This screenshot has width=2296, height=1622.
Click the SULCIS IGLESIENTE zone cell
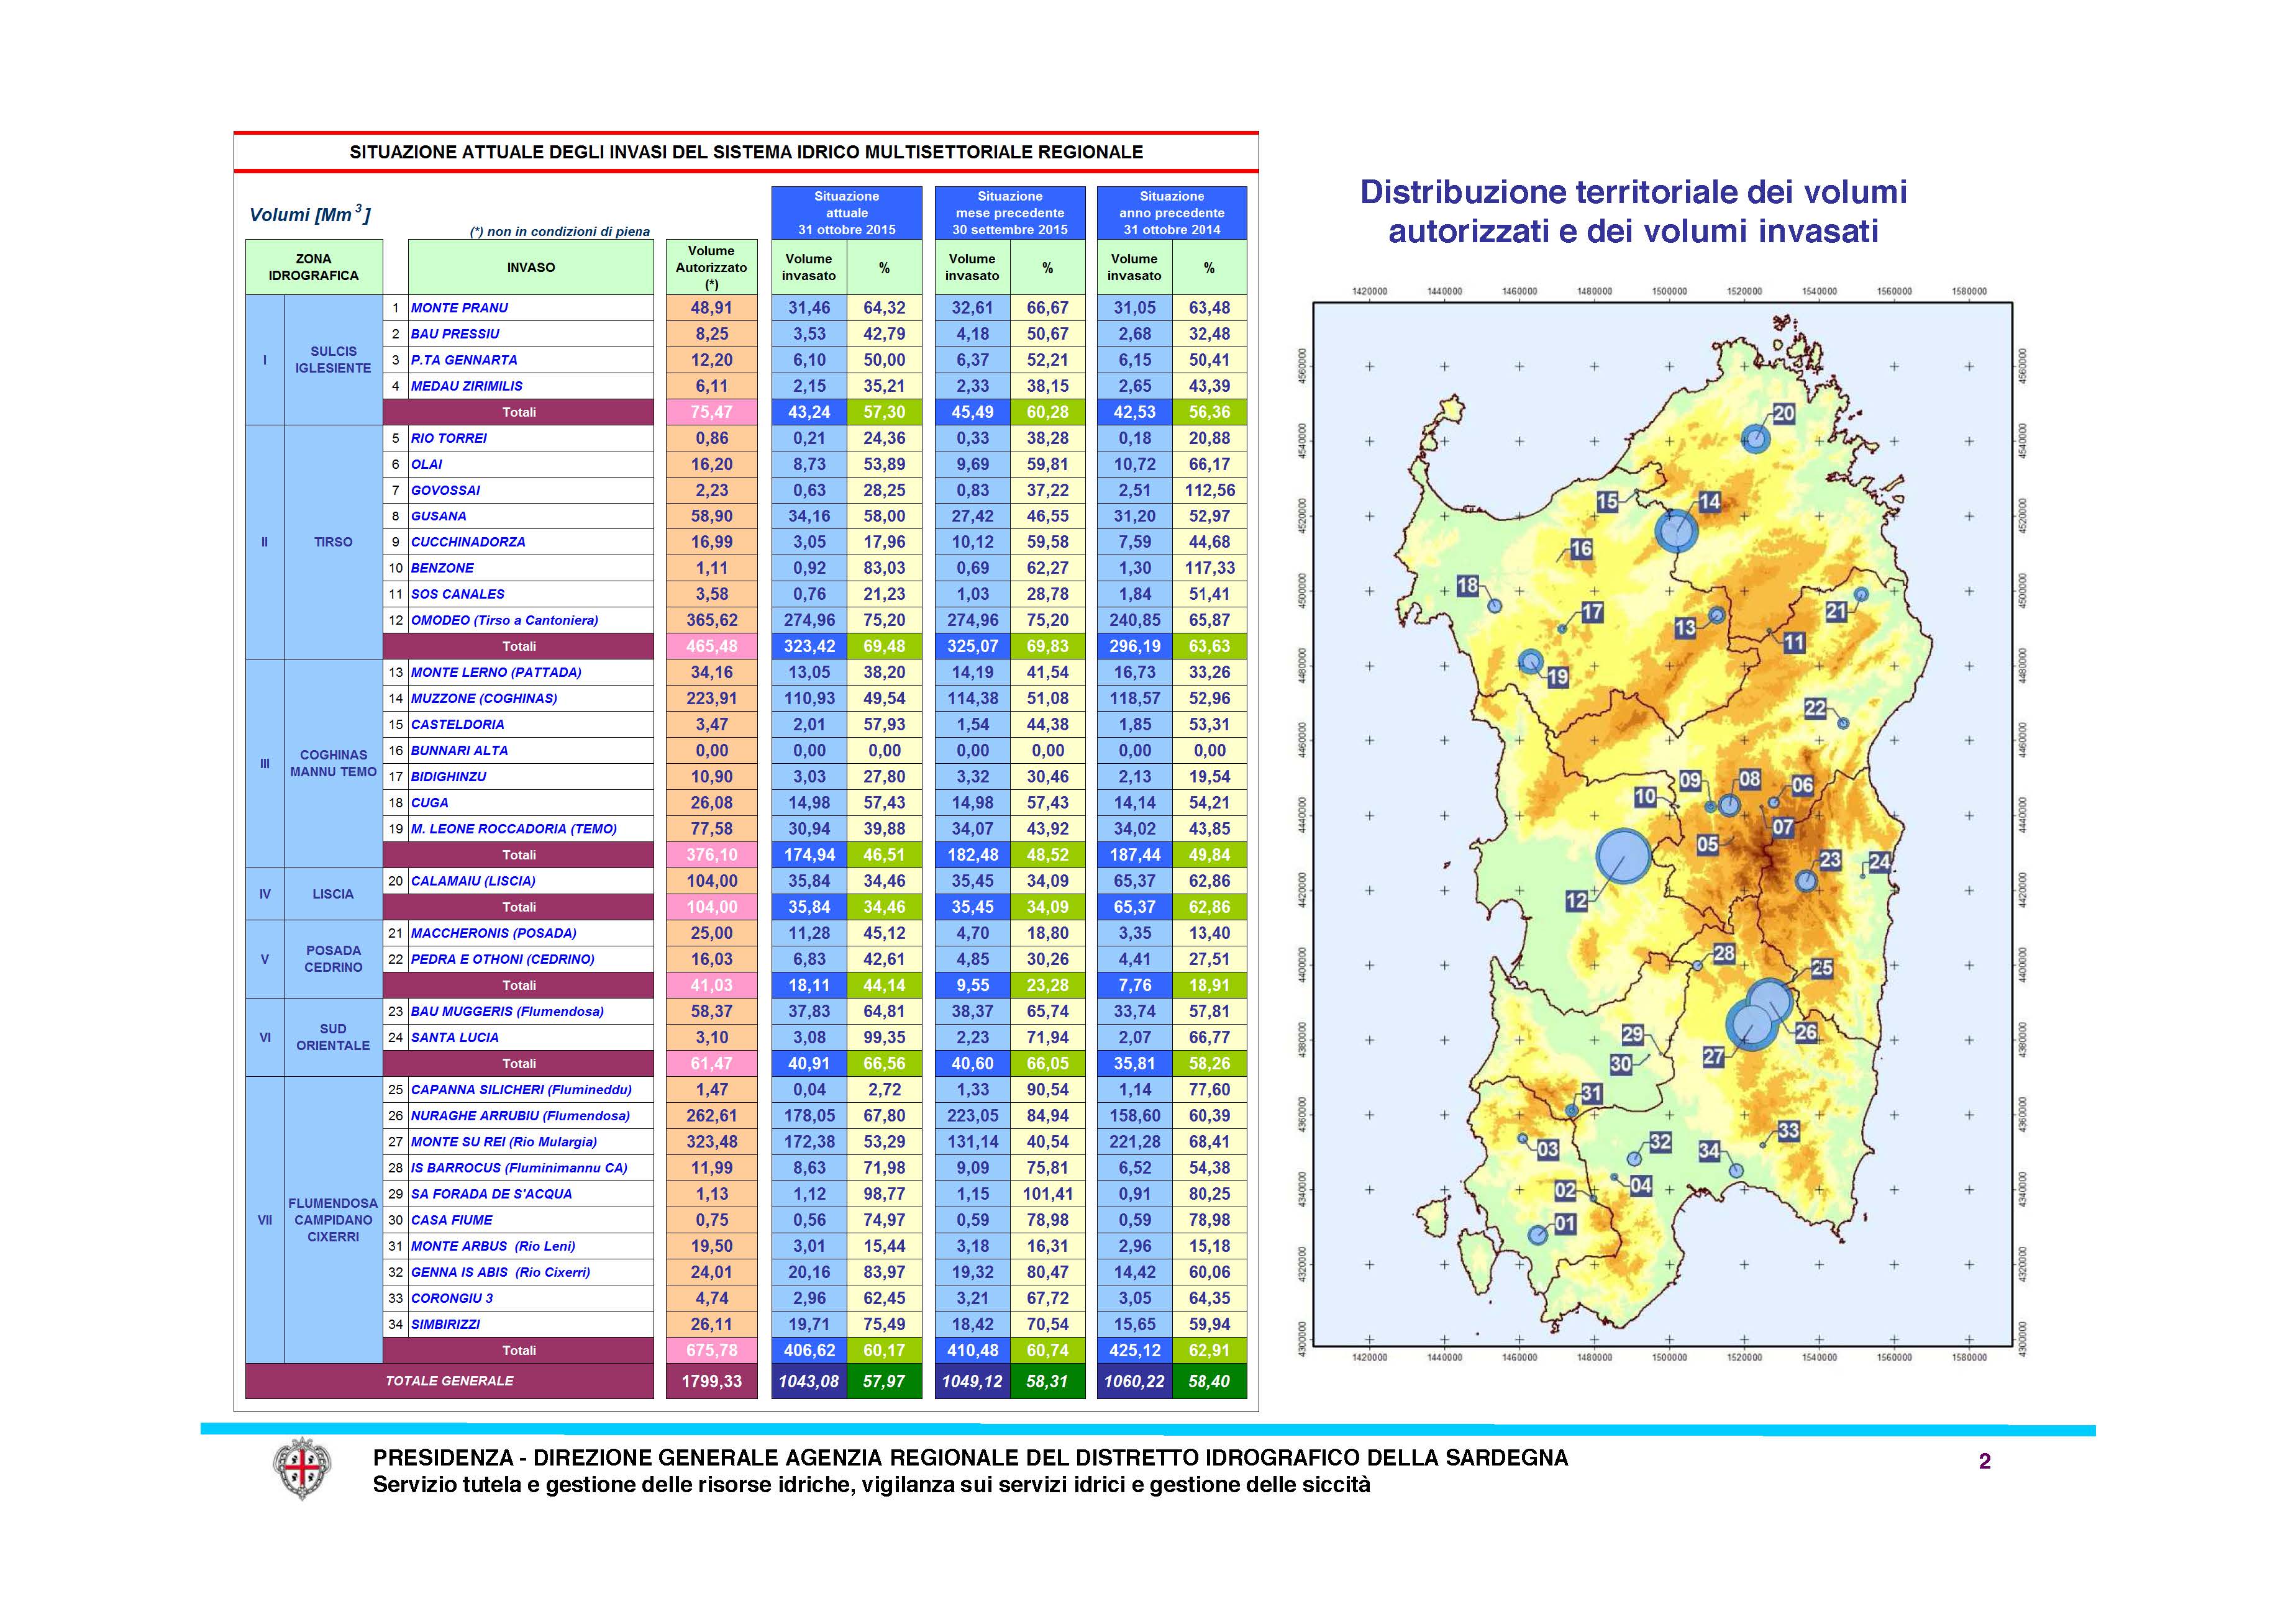coord(333,360)
